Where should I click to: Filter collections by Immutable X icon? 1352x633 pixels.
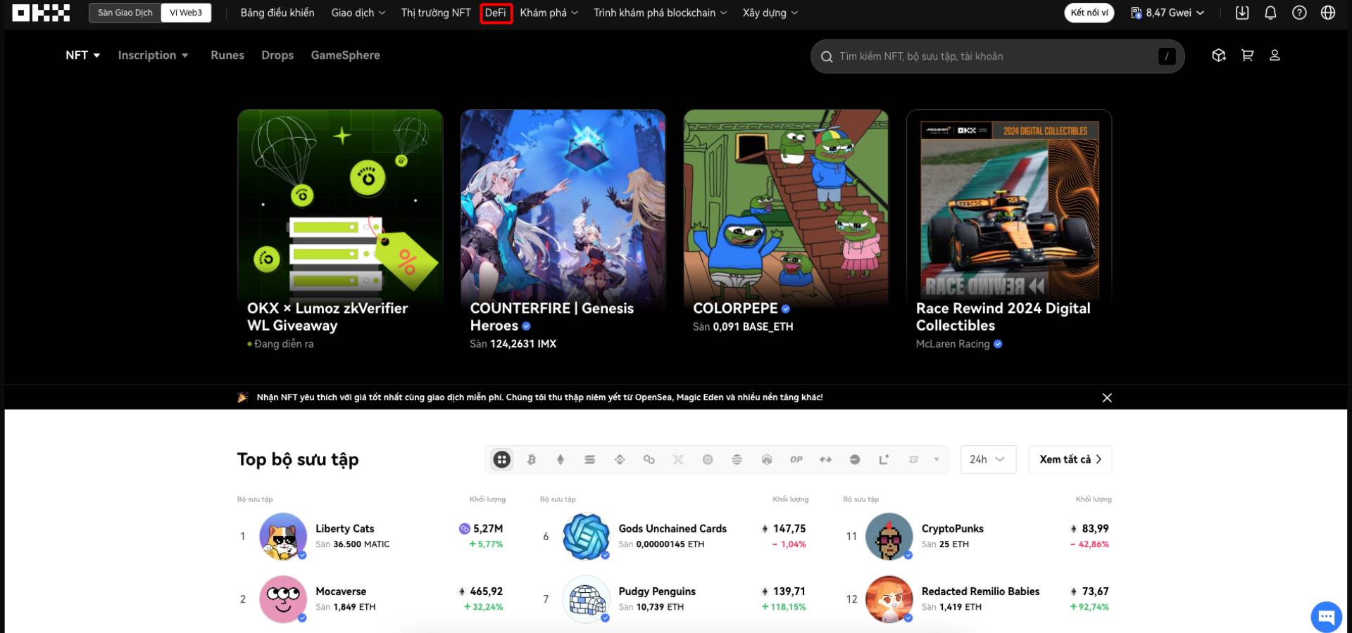click(678, 459)
